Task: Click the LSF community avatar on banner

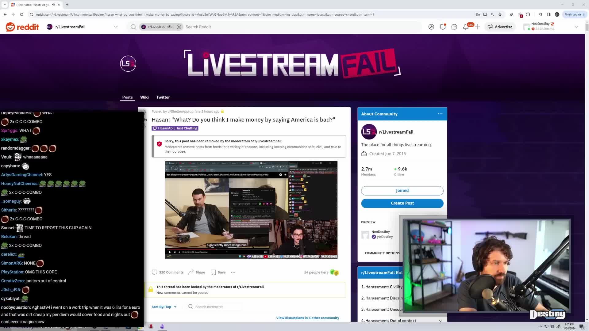Action: pyautogui.click(x=128, y=64)
